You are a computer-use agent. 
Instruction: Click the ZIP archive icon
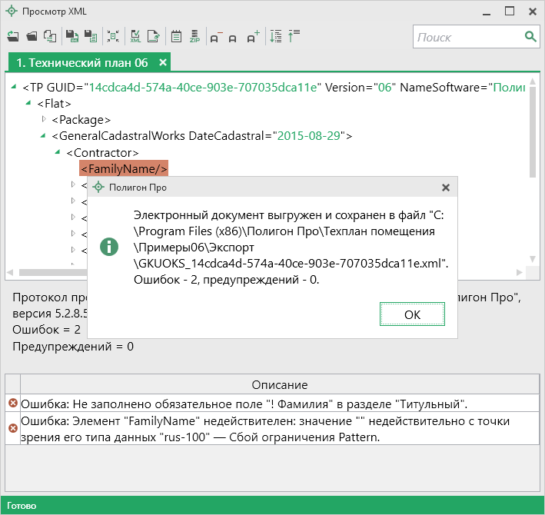tap(195, 36)
